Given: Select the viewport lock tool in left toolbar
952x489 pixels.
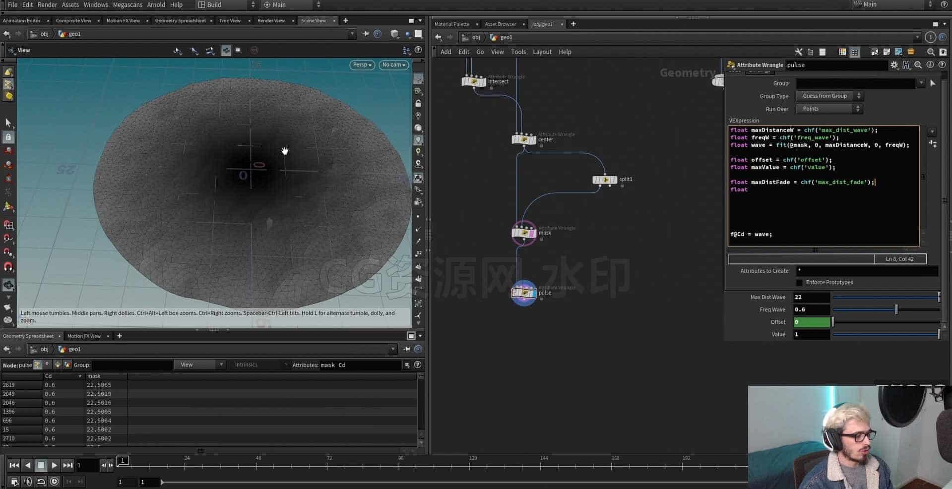Looking at the screenshot, I should coord(8,137).
